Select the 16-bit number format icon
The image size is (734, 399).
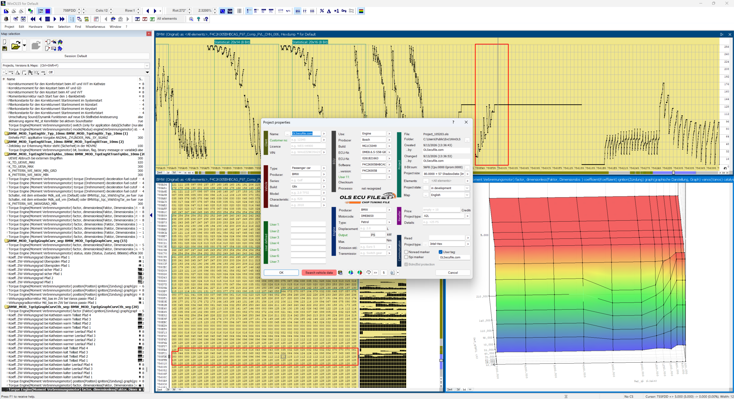[255, 11]
